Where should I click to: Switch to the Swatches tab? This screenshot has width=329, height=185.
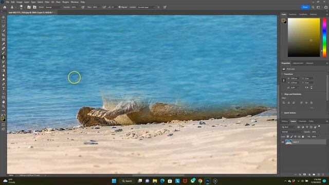click(x=293, y=14)
